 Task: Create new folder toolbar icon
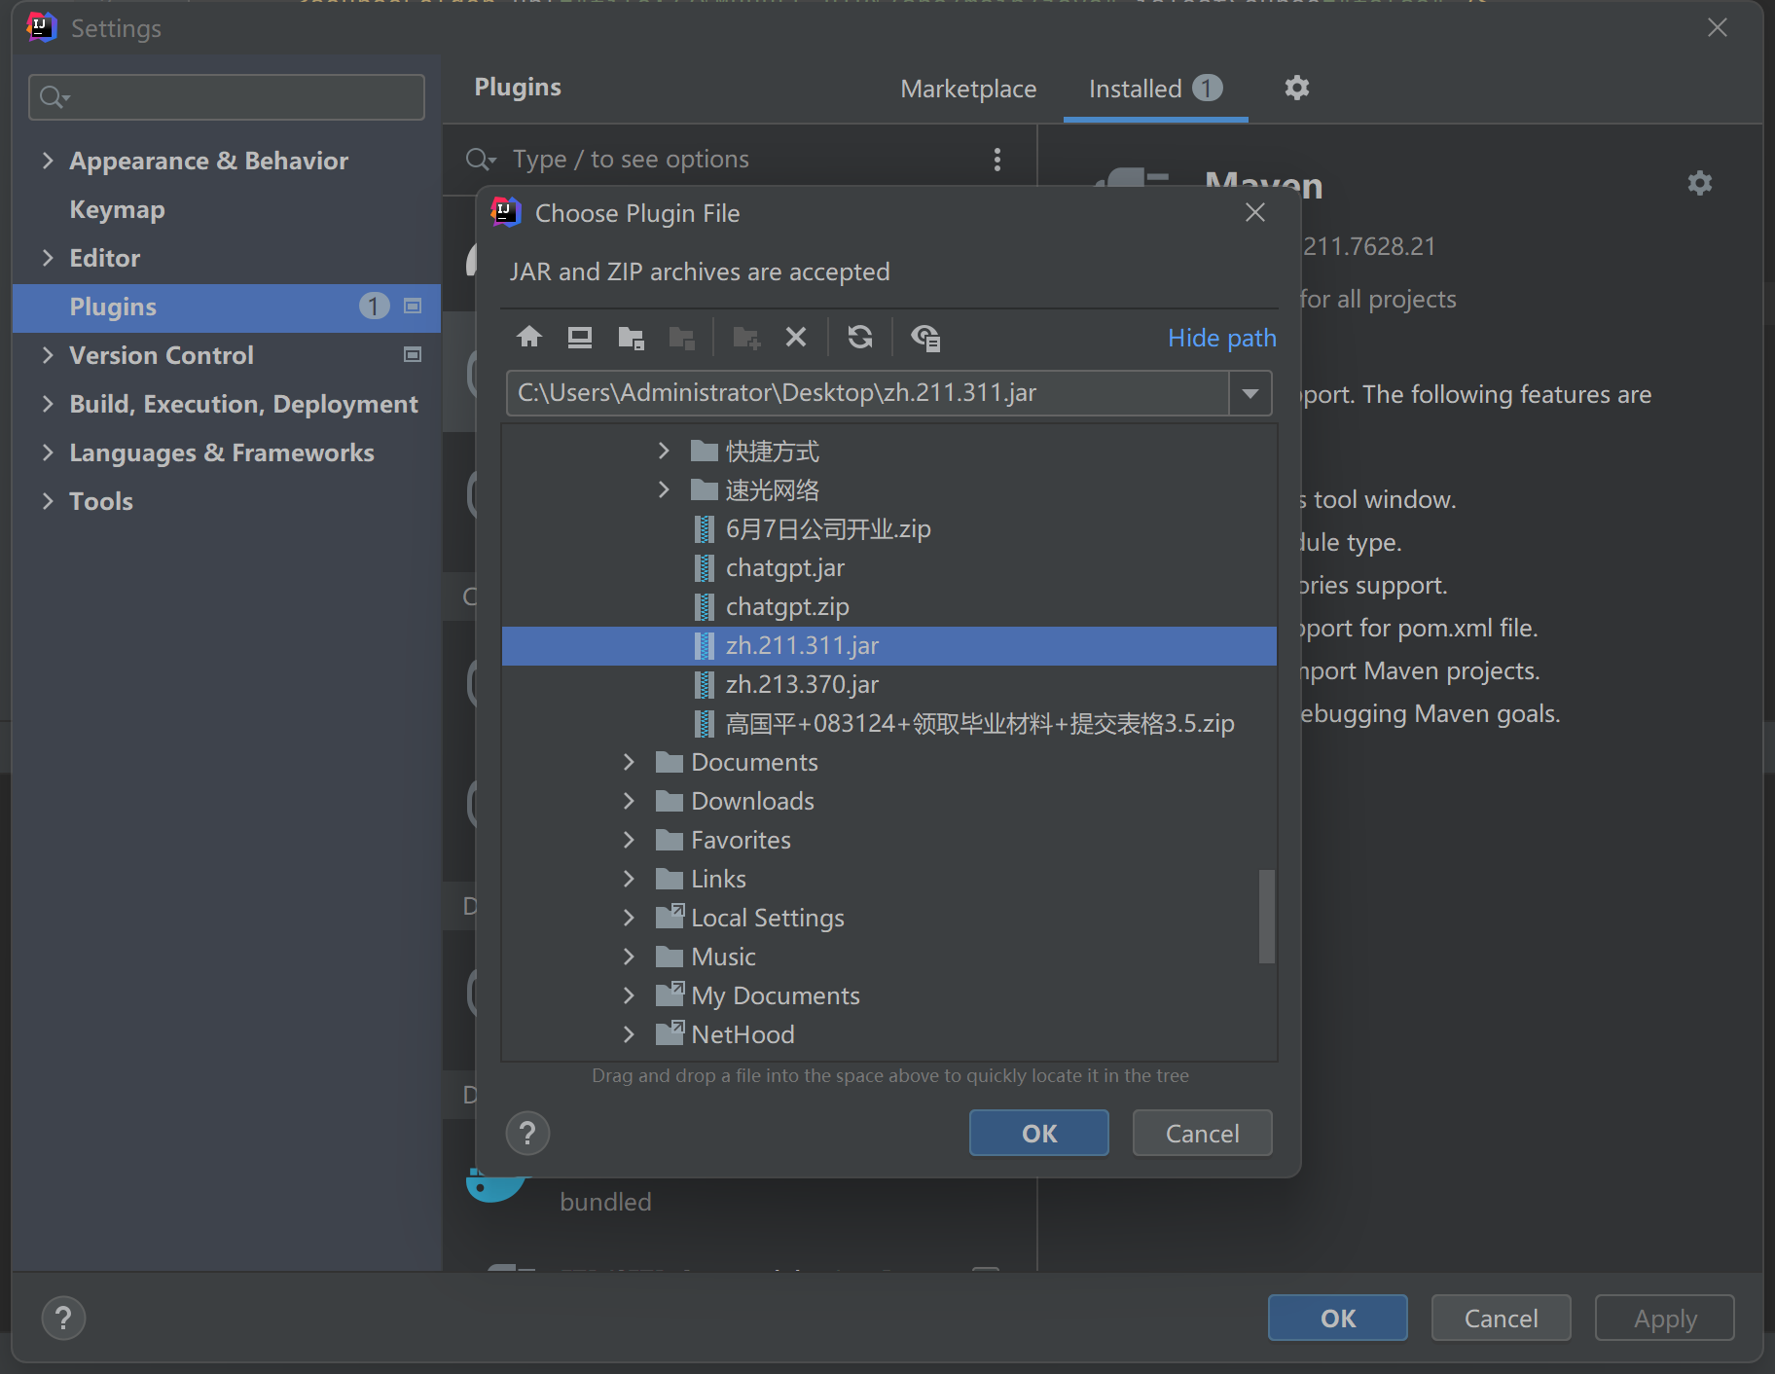pyautogui.click(x=746, y=337)
